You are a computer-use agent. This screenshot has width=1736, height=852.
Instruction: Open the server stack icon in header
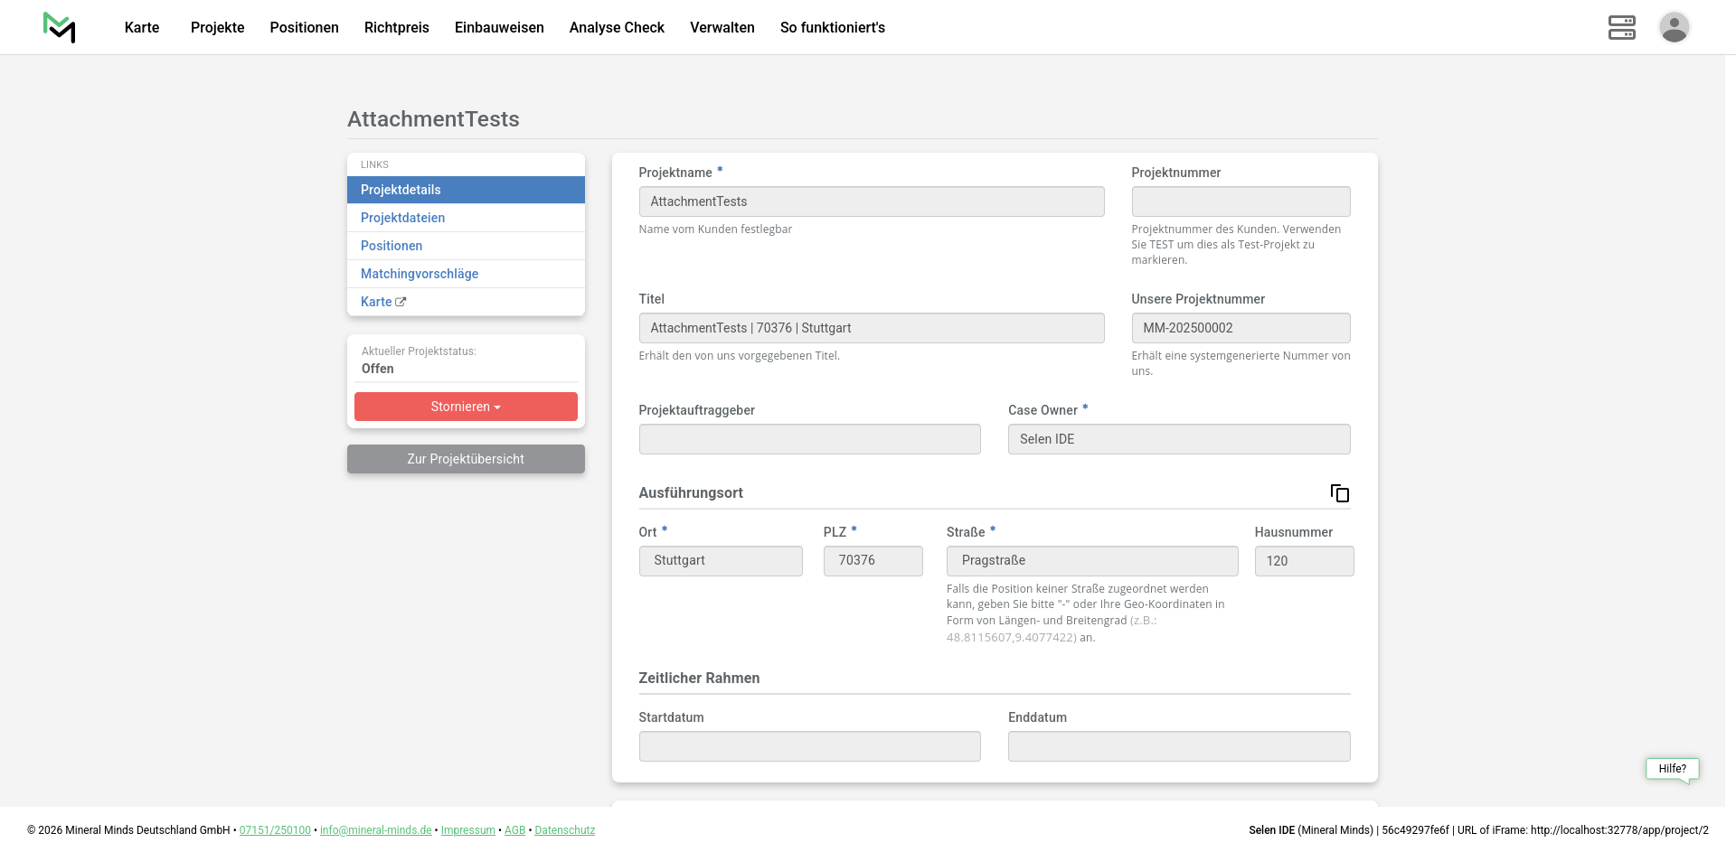click(x=1621, y=27)
